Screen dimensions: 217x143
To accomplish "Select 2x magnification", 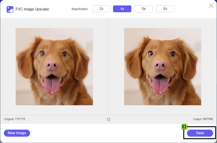I will click(x=101, y=9).
